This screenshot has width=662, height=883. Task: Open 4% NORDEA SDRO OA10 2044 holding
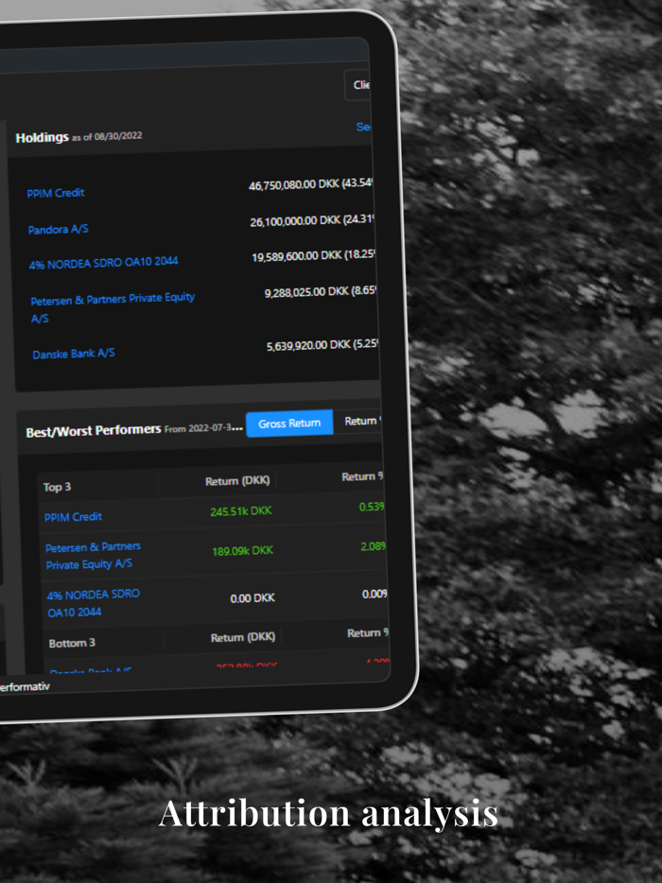click(103, 263)
